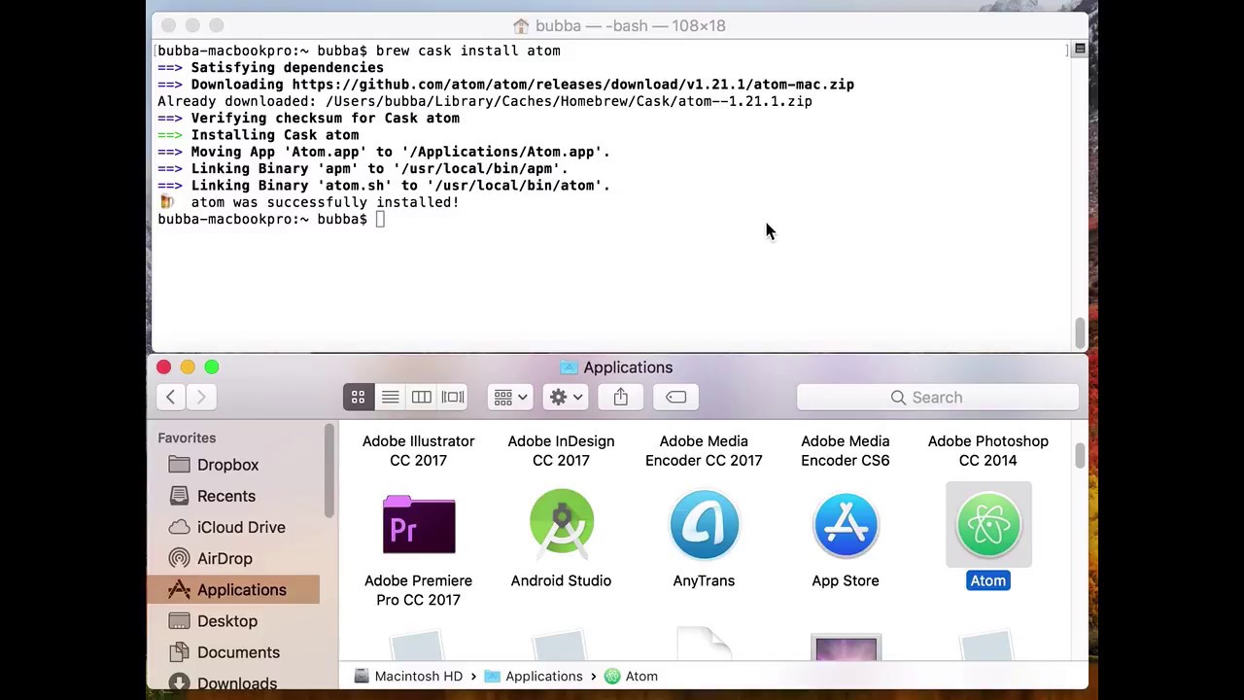Click the Finder Search field
The height and width of the screenshot is (700, 1244).
click(938, 397)
